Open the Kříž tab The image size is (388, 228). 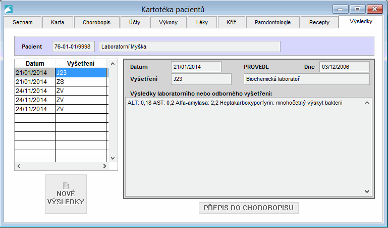(x=231, y=23)
